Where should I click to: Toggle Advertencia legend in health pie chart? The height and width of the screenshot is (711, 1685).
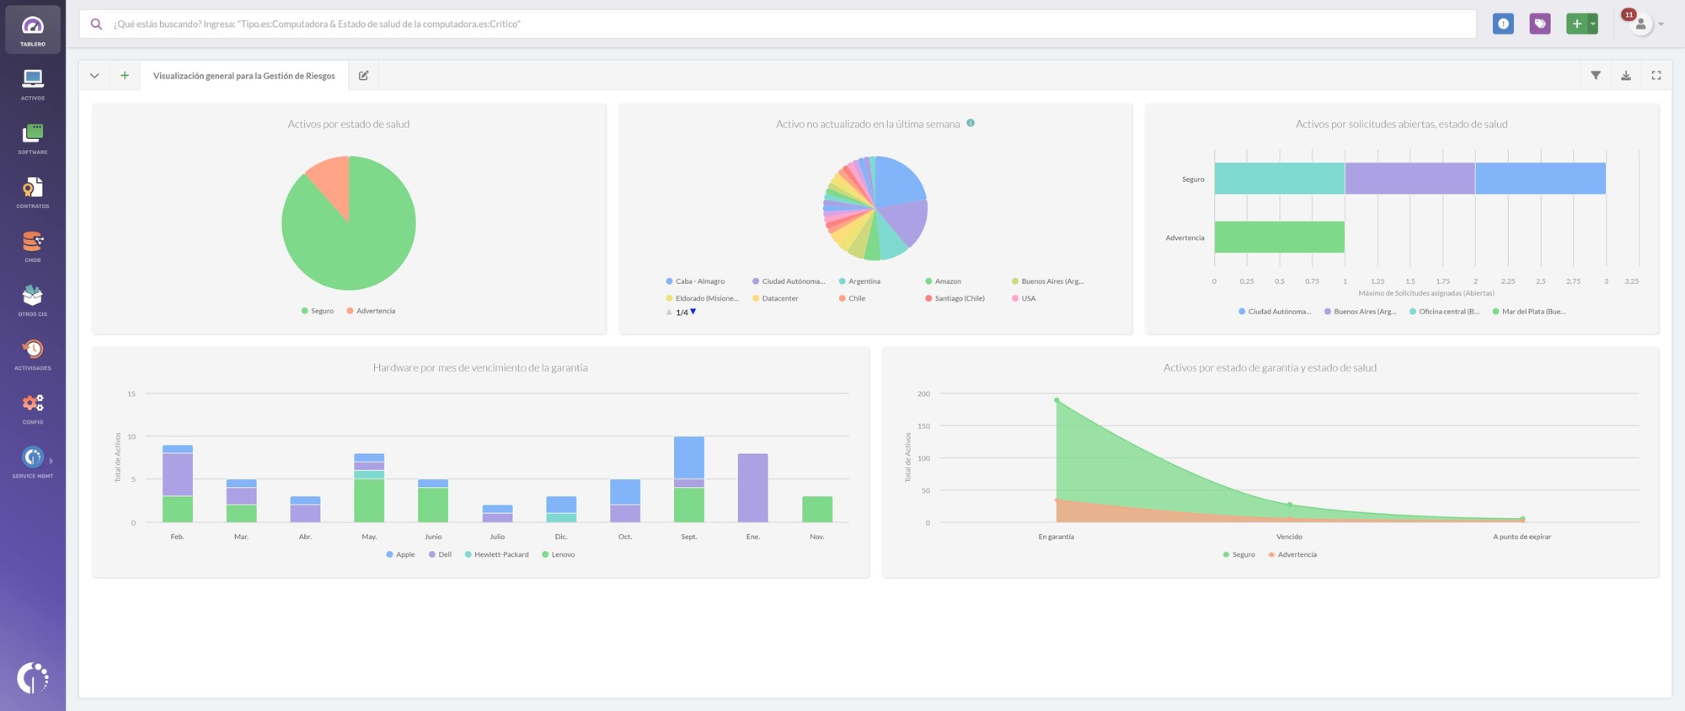[371, 311]
